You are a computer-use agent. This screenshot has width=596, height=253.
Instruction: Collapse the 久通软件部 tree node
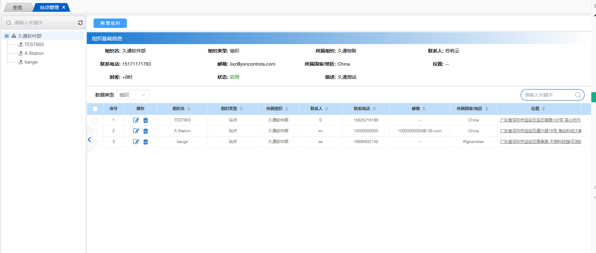coord(6,36)
